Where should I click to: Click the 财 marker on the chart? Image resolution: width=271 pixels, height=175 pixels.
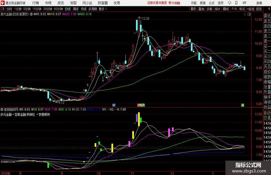pos(114,105)
